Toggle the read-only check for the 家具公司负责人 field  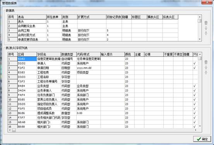point(195,99)
